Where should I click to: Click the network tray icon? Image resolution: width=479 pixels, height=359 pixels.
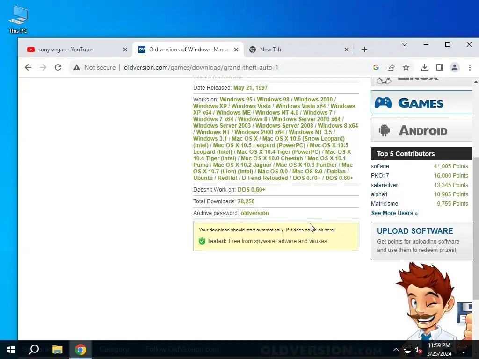click(407, 350)
